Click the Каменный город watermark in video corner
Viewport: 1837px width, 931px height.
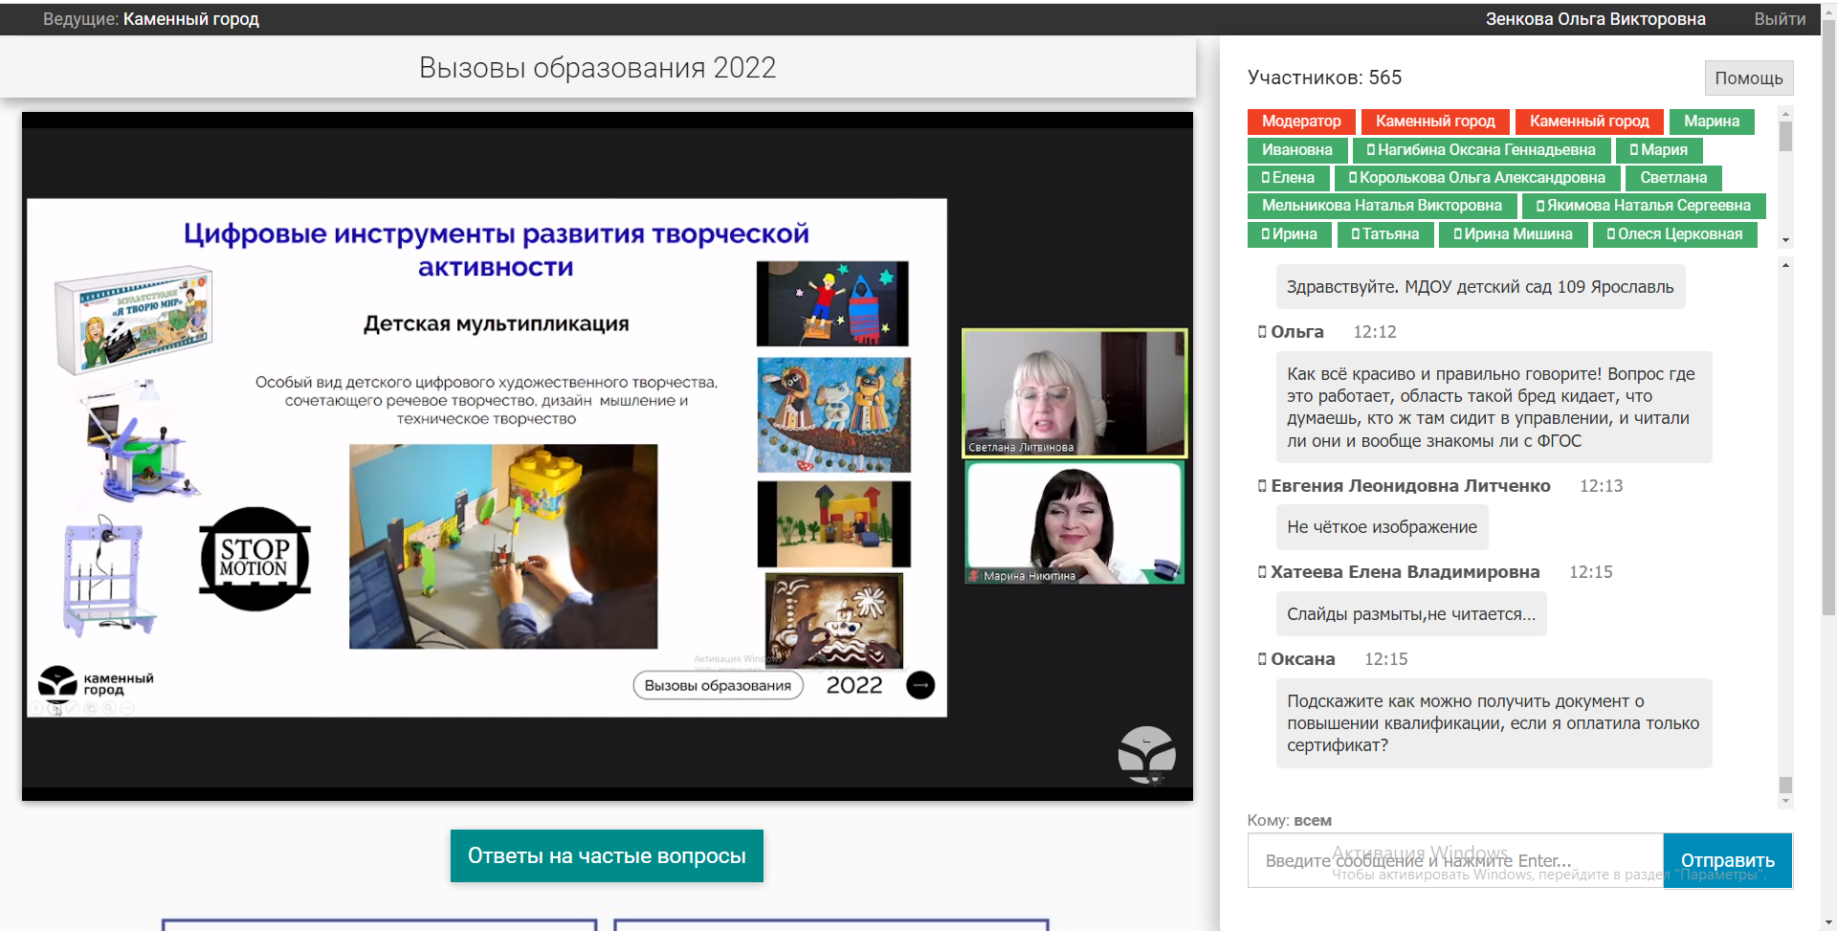[1146, 755]
